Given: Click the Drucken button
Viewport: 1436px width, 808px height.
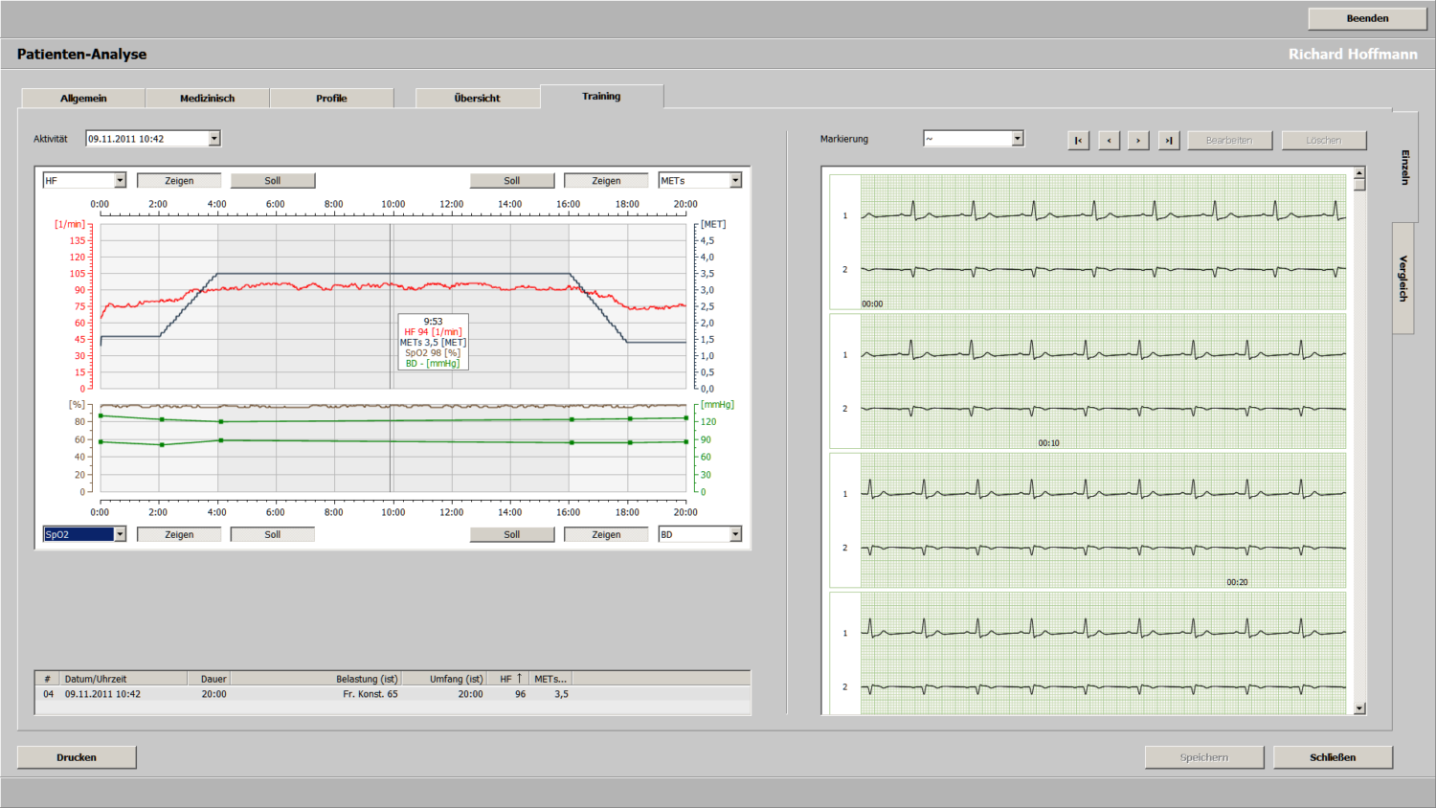Looking at the screenshot, I should 77,757.
